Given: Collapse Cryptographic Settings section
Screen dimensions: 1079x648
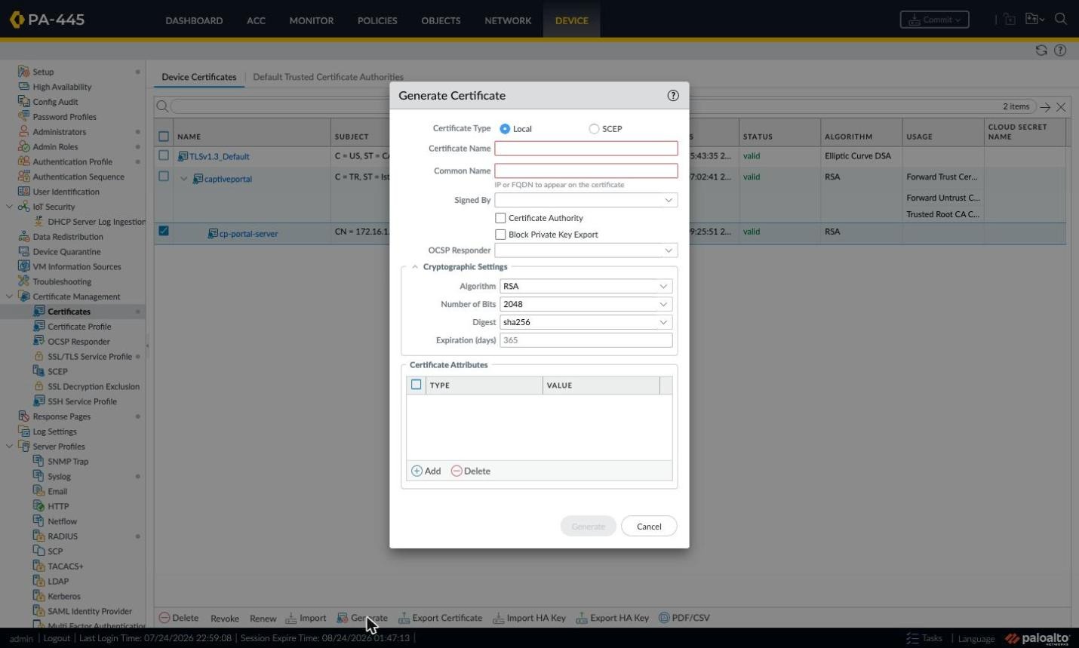Looking at the screenshot, I should [415, 267].
